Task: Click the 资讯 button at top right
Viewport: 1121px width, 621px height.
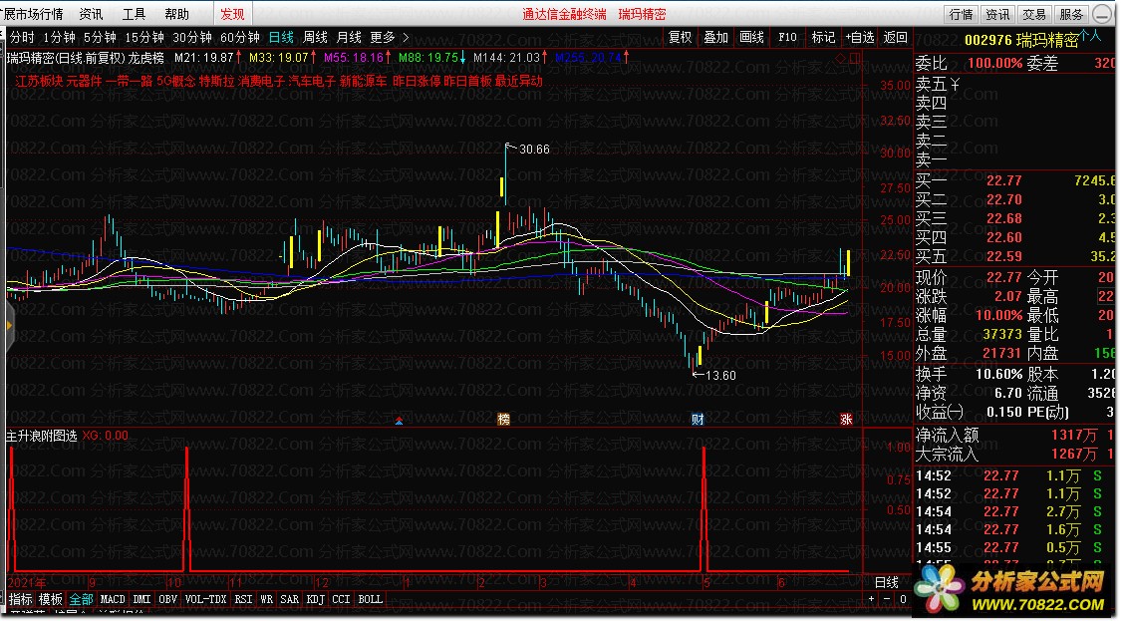Action: click(x=997, y=14)
